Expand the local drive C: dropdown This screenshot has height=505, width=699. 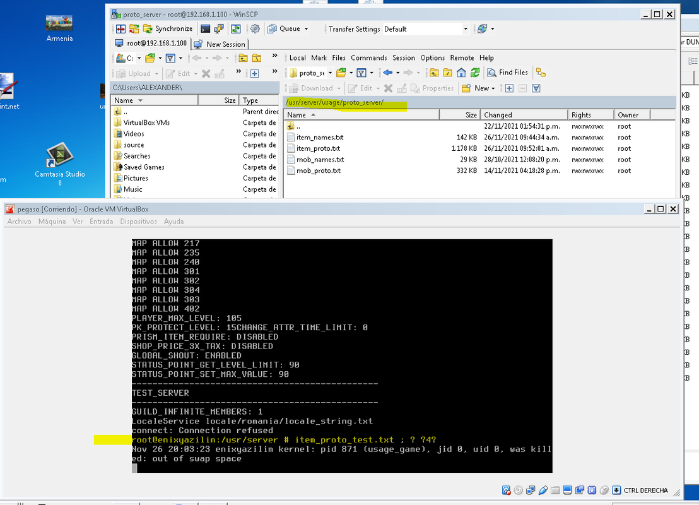(x=139, y=58)
